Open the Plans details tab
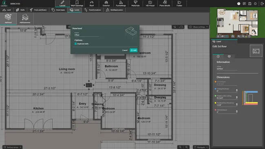 pos(165,4)
